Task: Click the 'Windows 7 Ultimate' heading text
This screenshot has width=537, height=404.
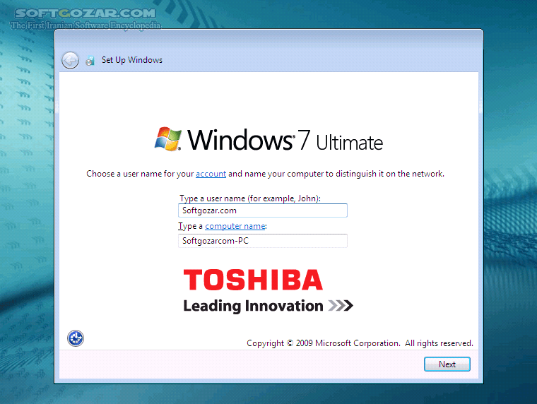Action: (x=285, y=140)
